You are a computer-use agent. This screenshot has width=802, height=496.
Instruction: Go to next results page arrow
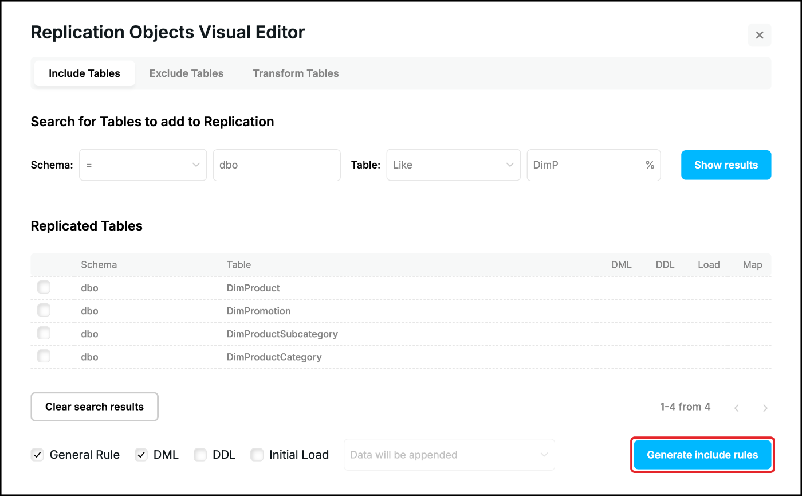pos(765,408)
